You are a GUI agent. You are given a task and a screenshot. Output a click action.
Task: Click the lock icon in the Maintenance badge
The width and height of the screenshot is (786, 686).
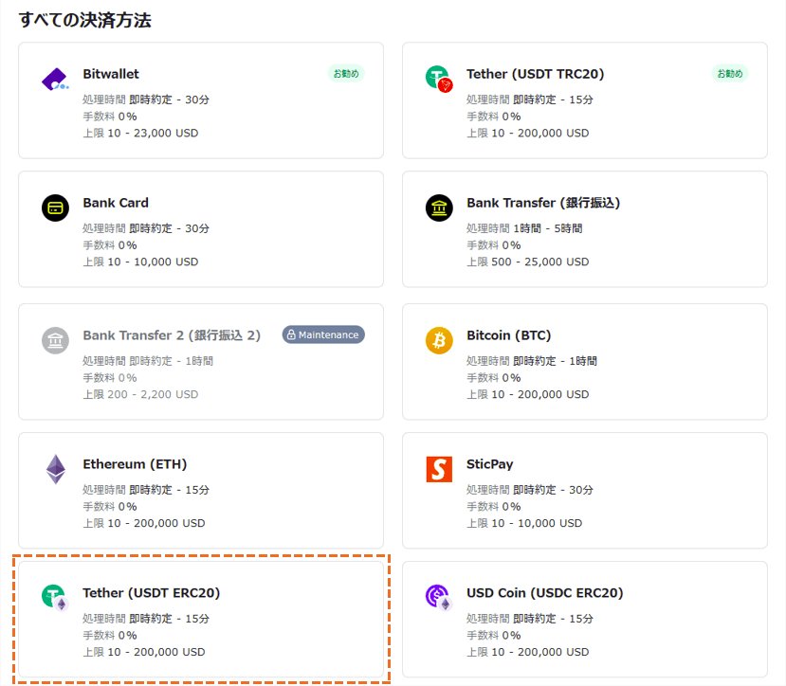point(291,334)
